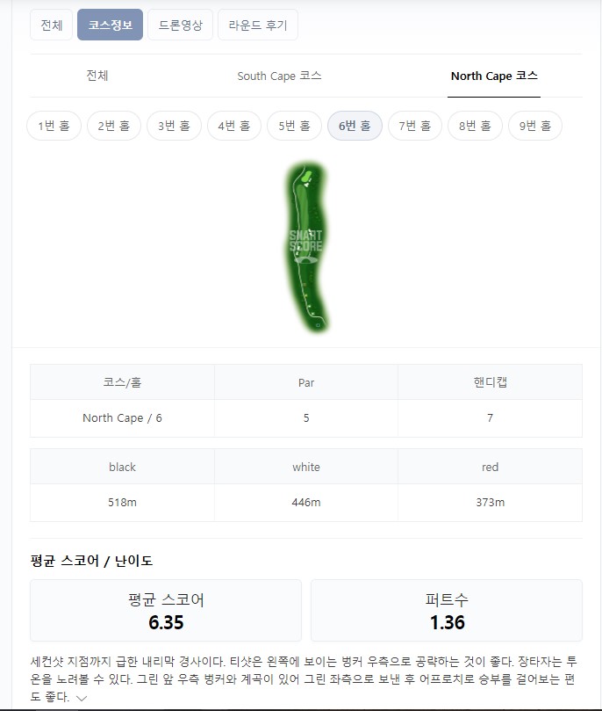
Task: Open the 전체 top filter button
Action: pos(51,25)
